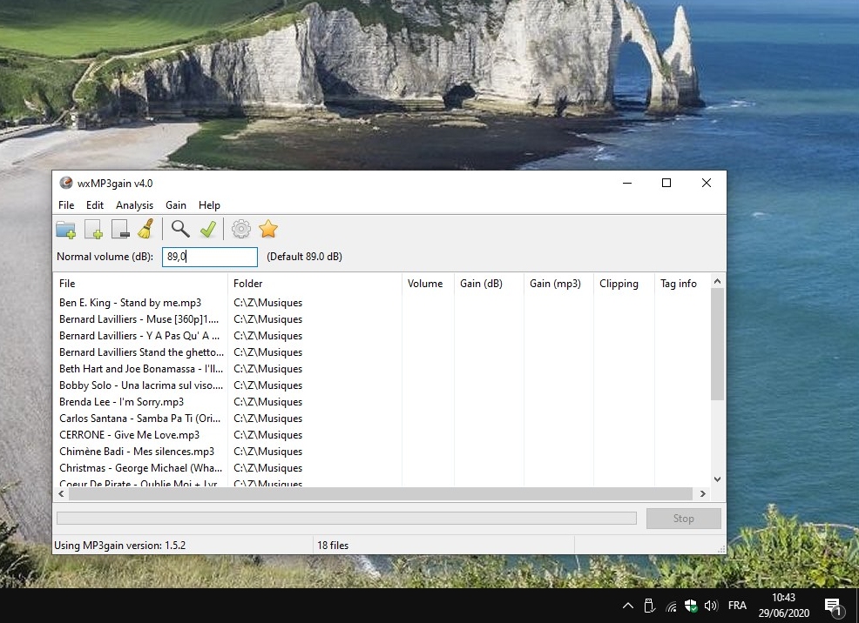The image size is (859, 623).
Task: Close the wxMP3gain window
Action: 707,183
